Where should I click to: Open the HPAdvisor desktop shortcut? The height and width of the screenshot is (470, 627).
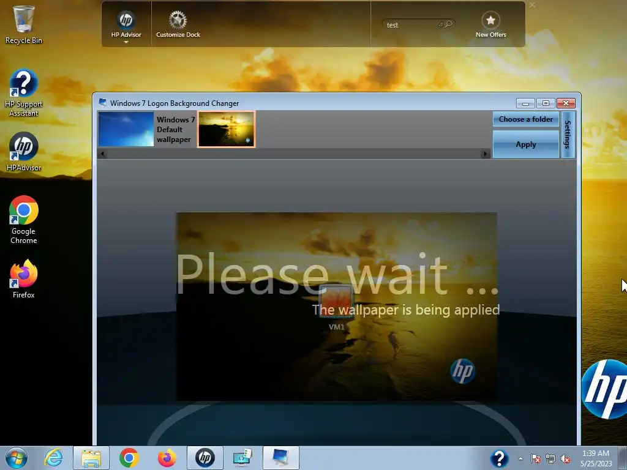coord(24,152)
